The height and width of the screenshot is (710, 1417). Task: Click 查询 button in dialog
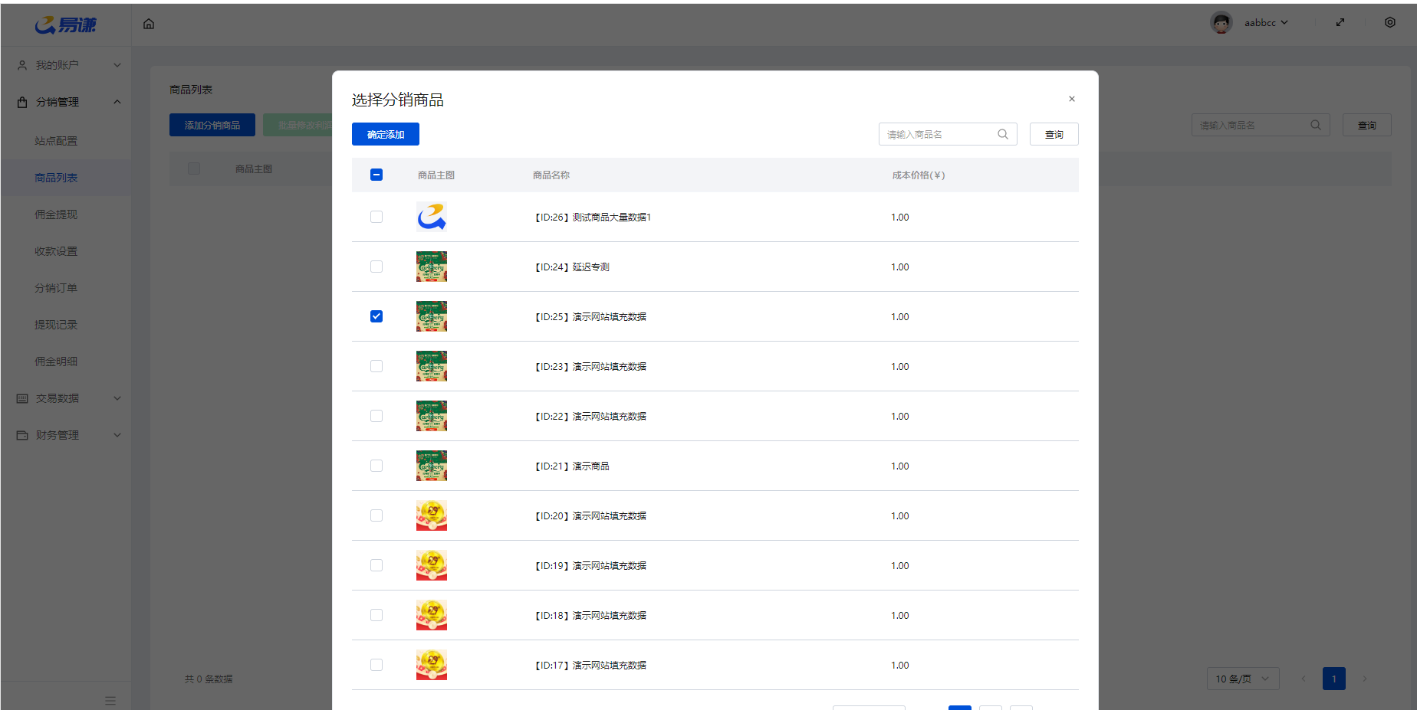(1054, 134)
